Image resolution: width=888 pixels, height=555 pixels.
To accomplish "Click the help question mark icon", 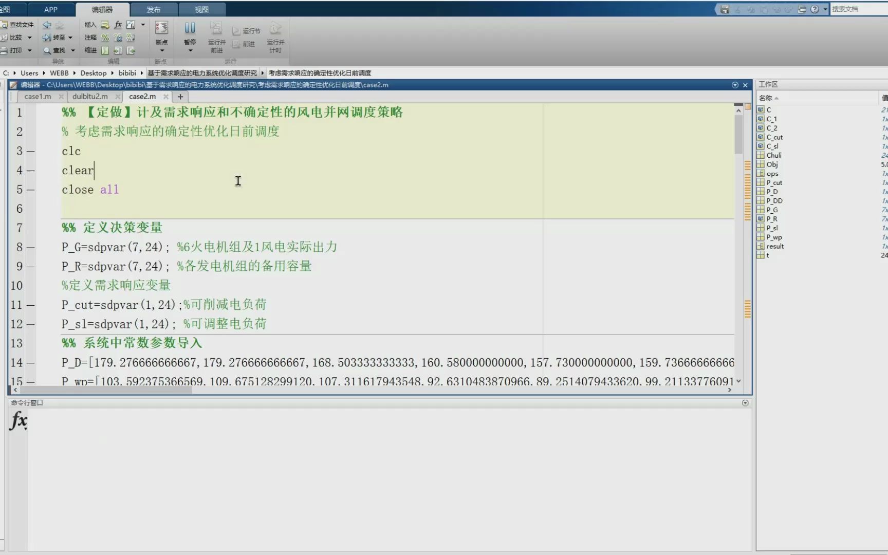I will point(815,9).
